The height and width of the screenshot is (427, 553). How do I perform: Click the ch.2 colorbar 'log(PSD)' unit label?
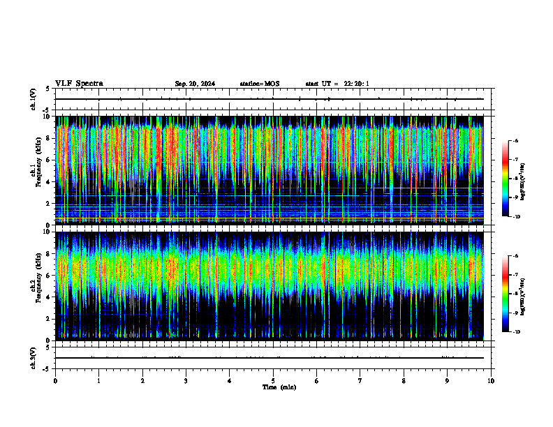(523, 297)
